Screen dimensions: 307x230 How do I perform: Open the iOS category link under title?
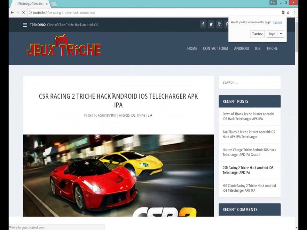coord(133,115)
